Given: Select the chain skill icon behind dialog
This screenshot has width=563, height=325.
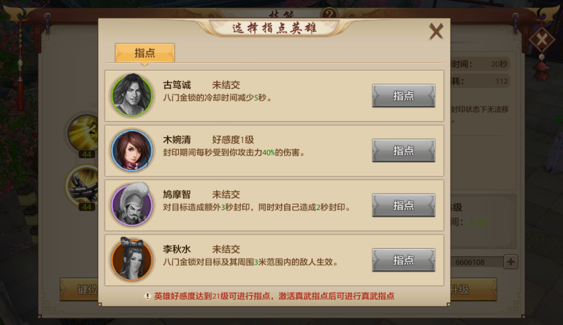Looking at the screenshot, I should tap(83, 185).
